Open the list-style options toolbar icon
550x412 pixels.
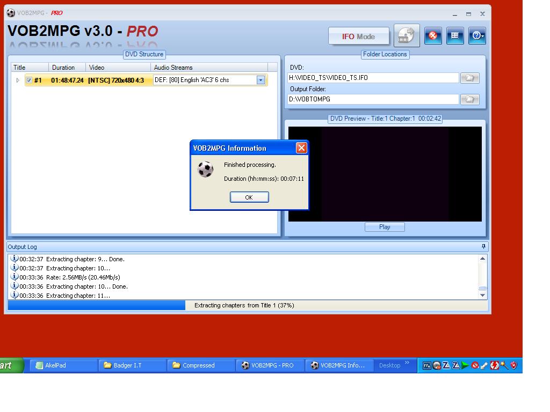click(x=455, y=36)
